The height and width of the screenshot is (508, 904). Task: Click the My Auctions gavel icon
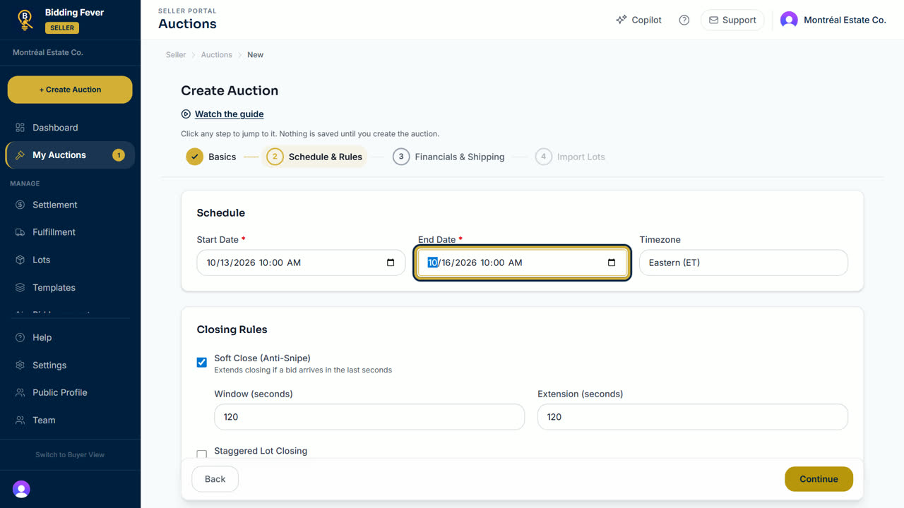20,155
